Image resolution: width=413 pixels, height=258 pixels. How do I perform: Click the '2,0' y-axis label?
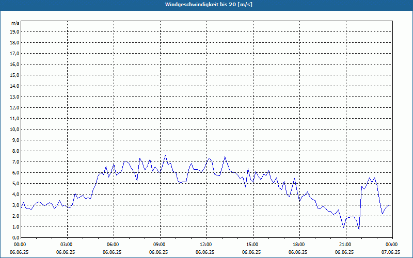coord(15,216)
